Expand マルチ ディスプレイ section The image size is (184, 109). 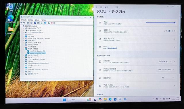[137, 86]
